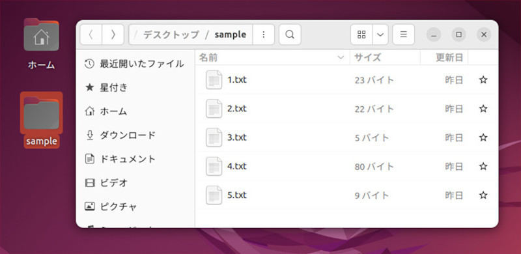Click 昨日 date in the 1.txt row
The width and height of the screenshot is (521, 254).
454,80
